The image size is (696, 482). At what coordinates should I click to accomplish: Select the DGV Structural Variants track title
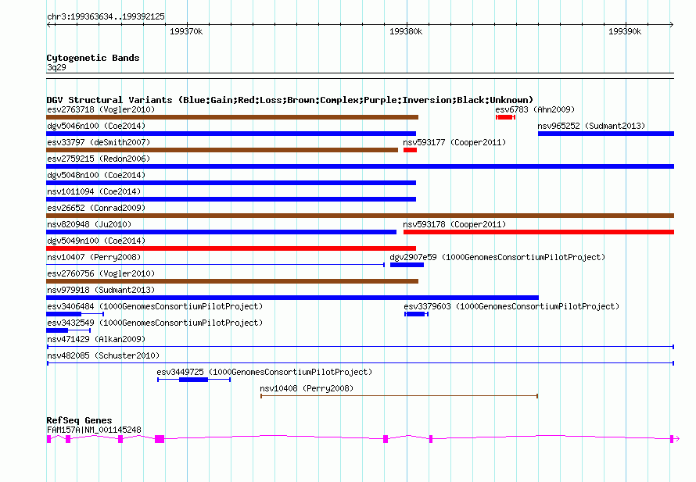pyautogui.click(x=289, y=100)
